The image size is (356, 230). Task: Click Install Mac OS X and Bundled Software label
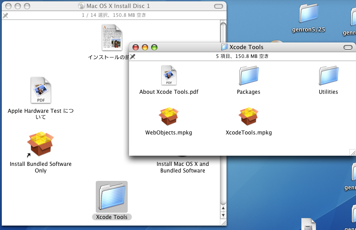(183, 167)
